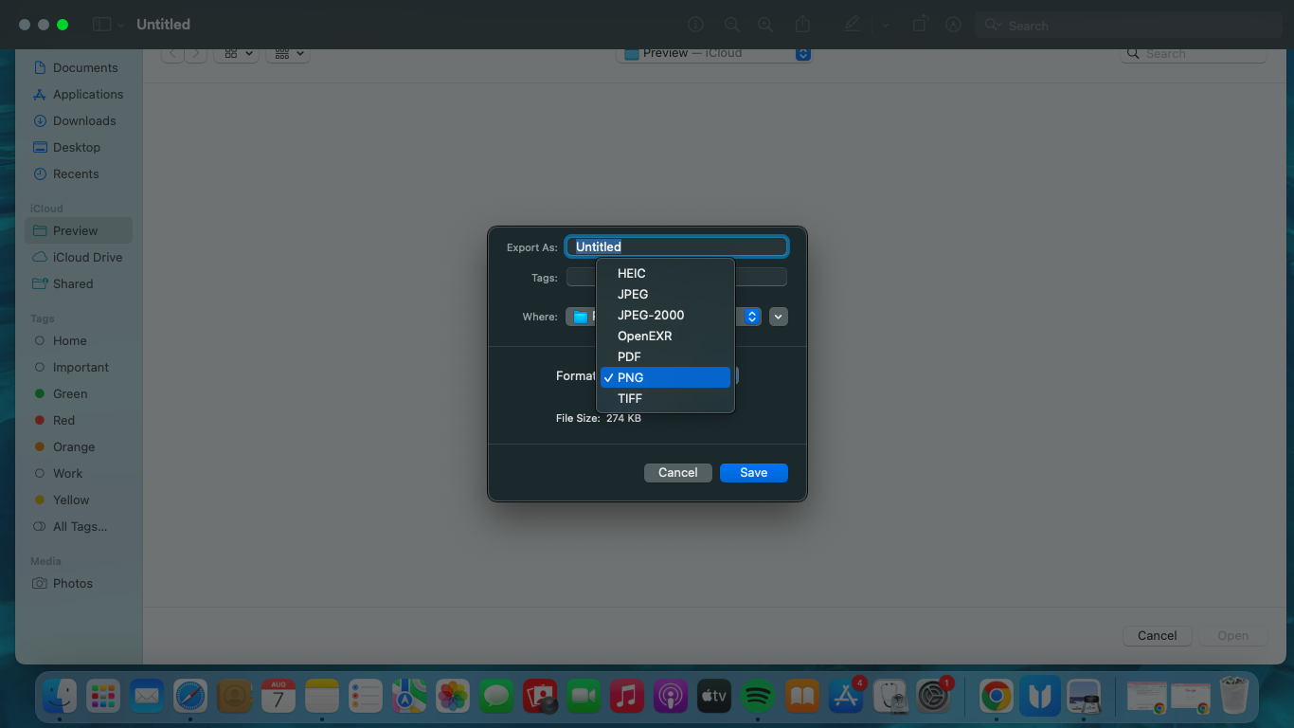
Task: Select the highlight pen tool icon
Action: tap(853, 25)
